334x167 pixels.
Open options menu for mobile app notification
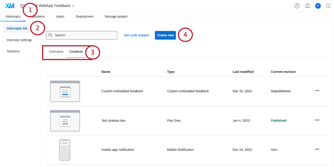pos(317,149)
